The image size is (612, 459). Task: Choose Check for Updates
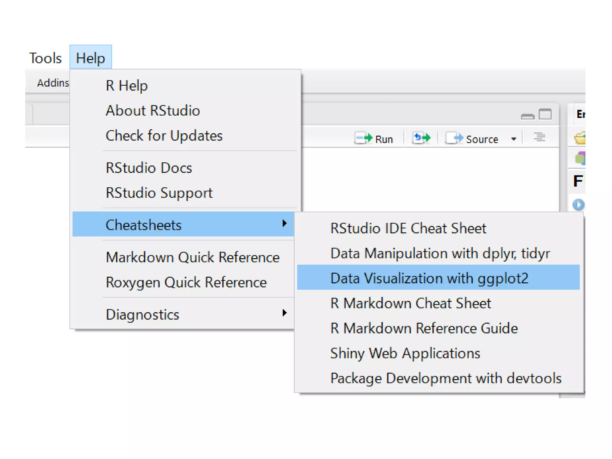point(164,136)
